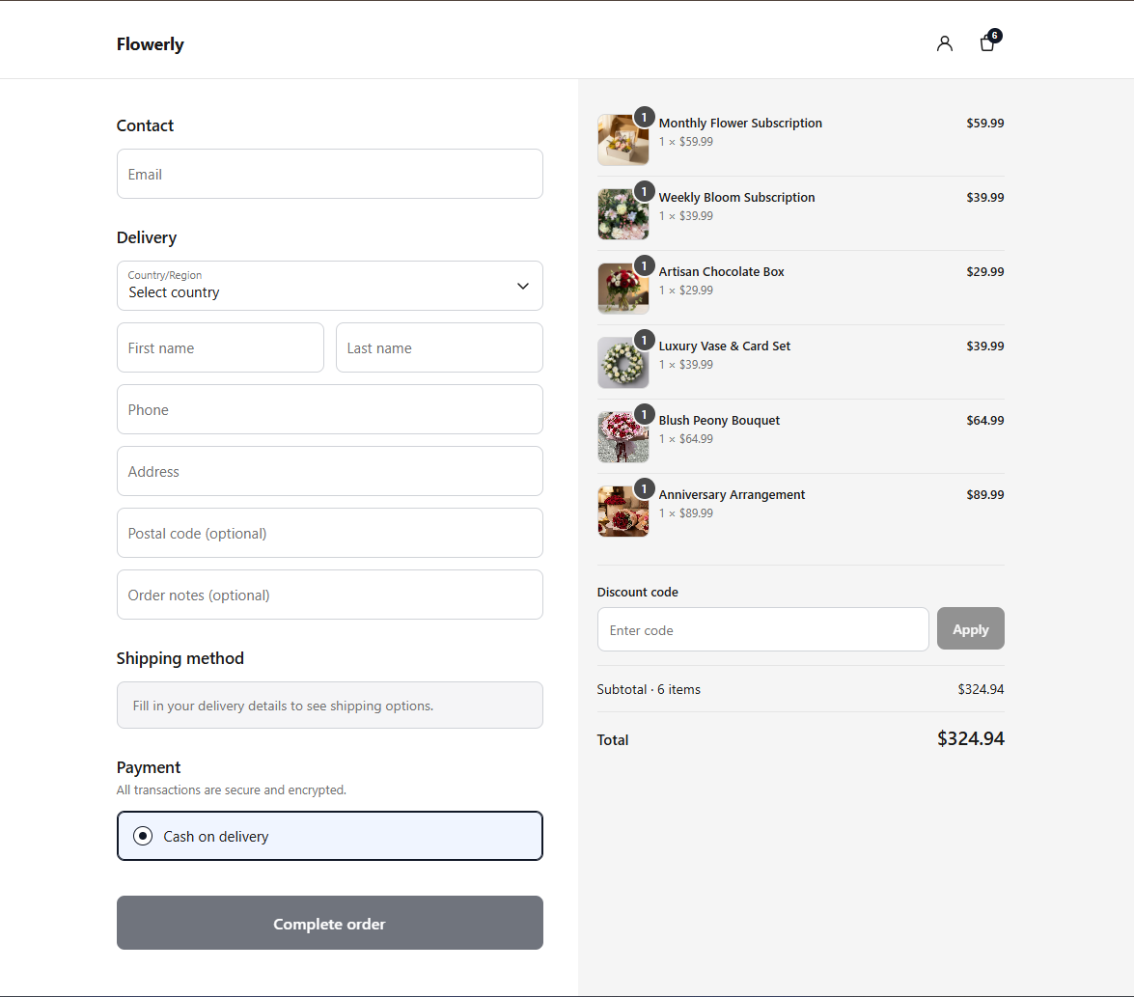
Task: Click the Weekly Bloom Subscription product image
Action: click(622, 214)
